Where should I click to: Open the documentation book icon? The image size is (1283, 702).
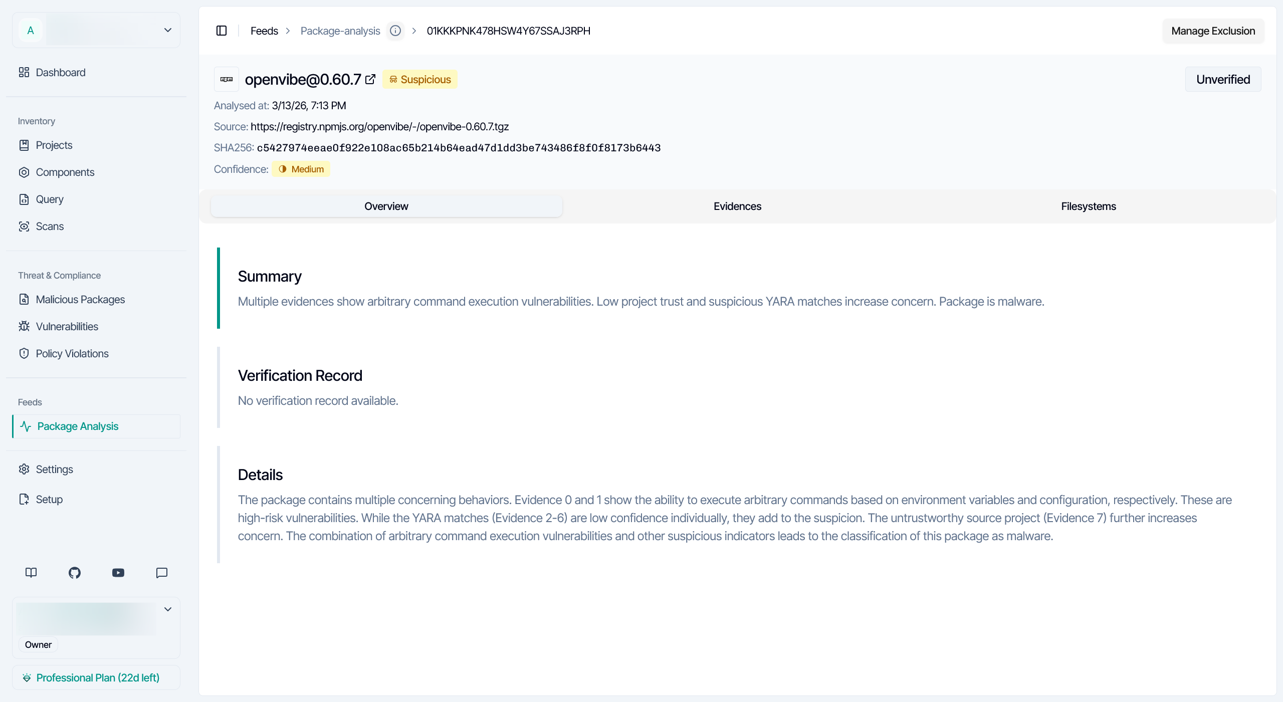click(x=31, y=573)
